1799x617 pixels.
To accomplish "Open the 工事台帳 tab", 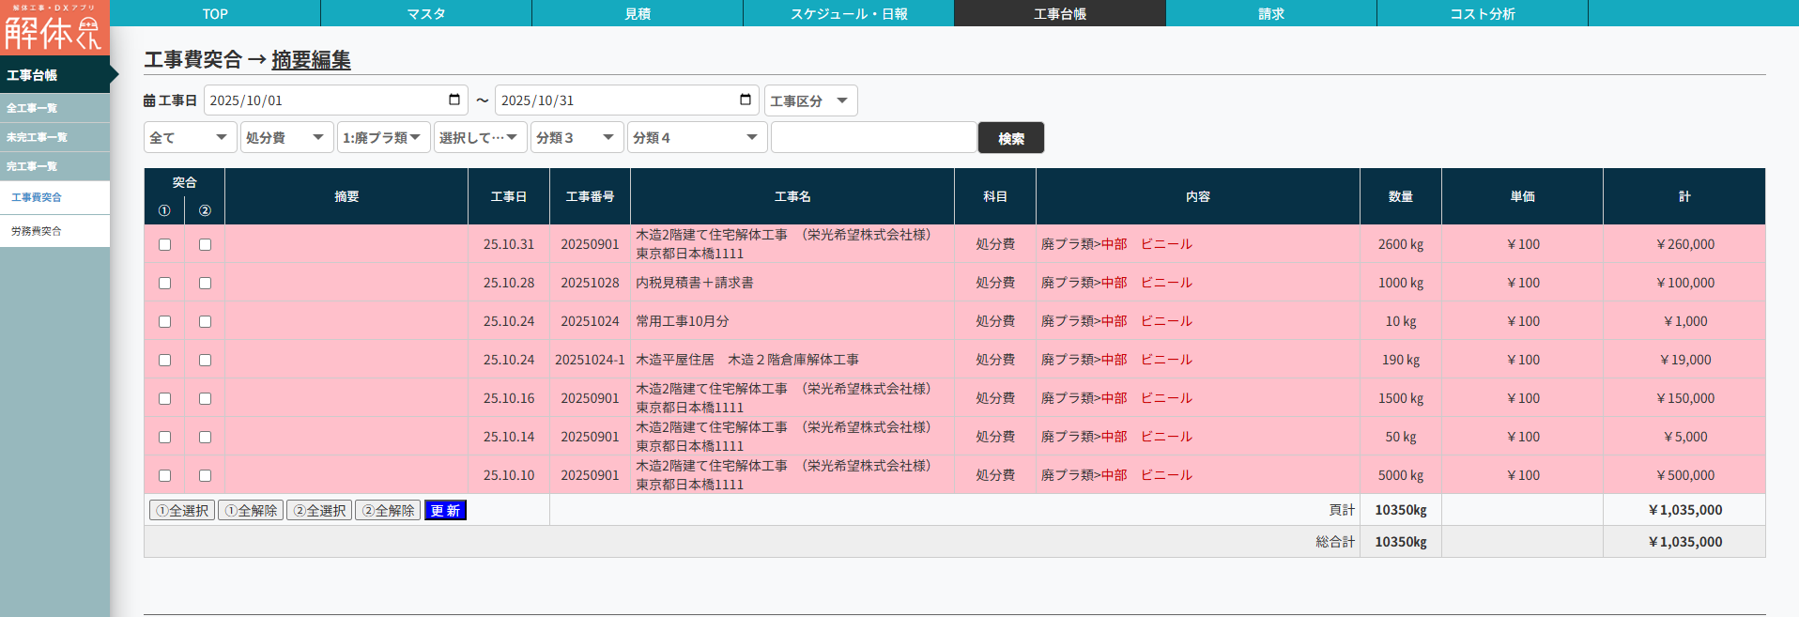I will point(1060,13).
